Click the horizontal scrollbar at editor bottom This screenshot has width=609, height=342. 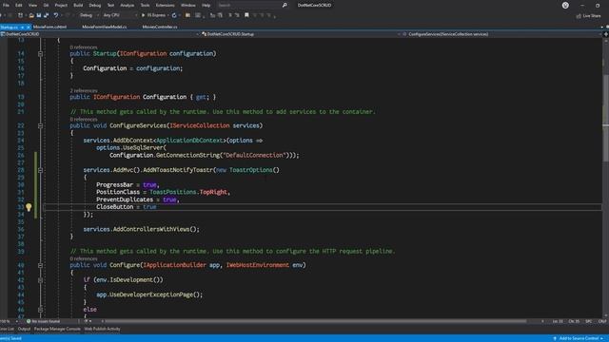[x=315, y=321]
